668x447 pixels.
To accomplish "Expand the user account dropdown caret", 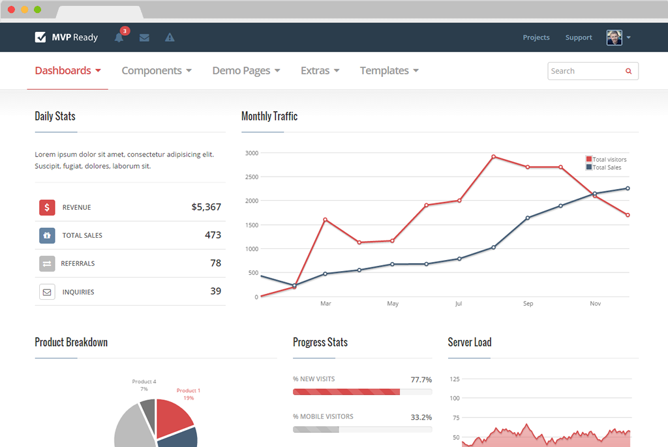I will tap(628, 37).
